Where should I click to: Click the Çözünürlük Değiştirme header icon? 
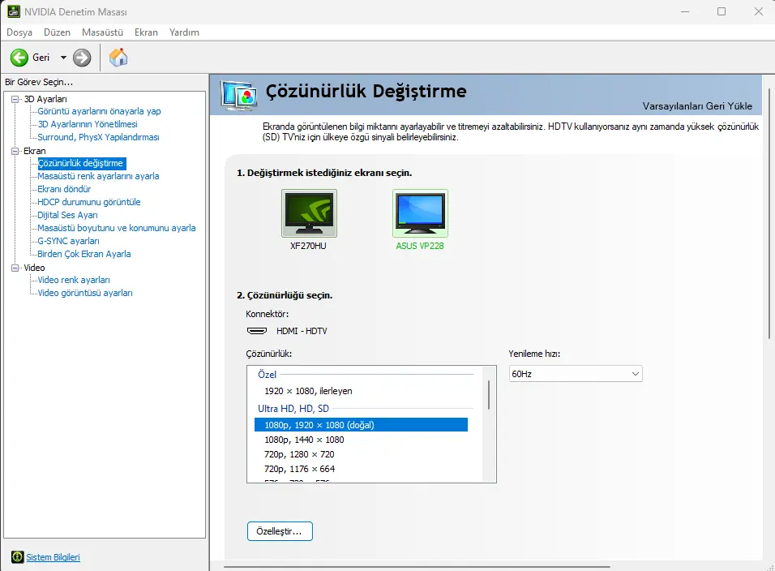point(240,96)
